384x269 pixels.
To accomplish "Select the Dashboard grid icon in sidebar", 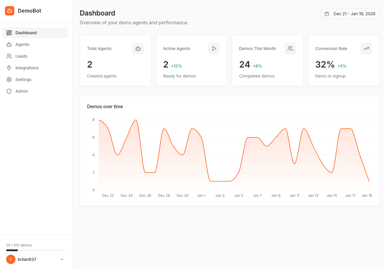I will [9, 32].
